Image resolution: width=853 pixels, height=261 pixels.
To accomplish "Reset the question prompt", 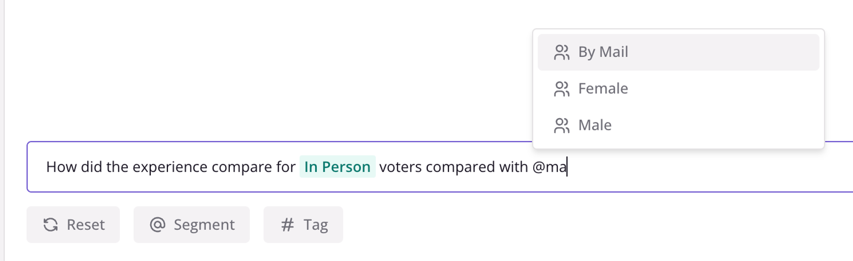I will coord(73,225).
